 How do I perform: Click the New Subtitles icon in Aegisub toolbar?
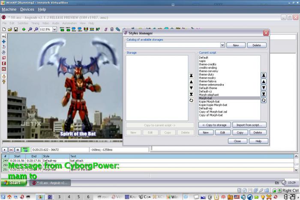click(4, 29)
